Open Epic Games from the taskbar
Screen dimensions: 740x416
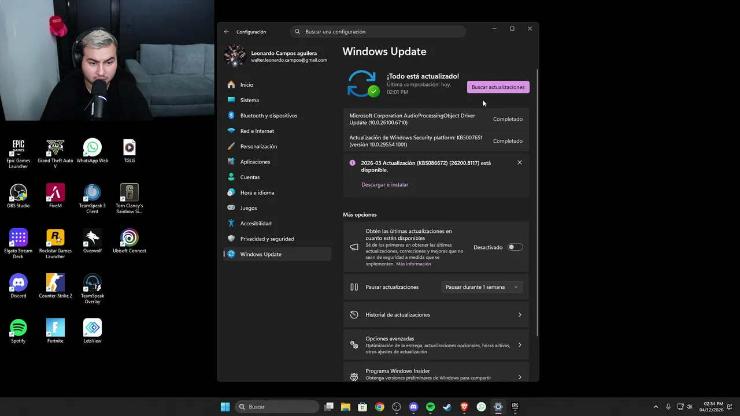coord(515,407)
